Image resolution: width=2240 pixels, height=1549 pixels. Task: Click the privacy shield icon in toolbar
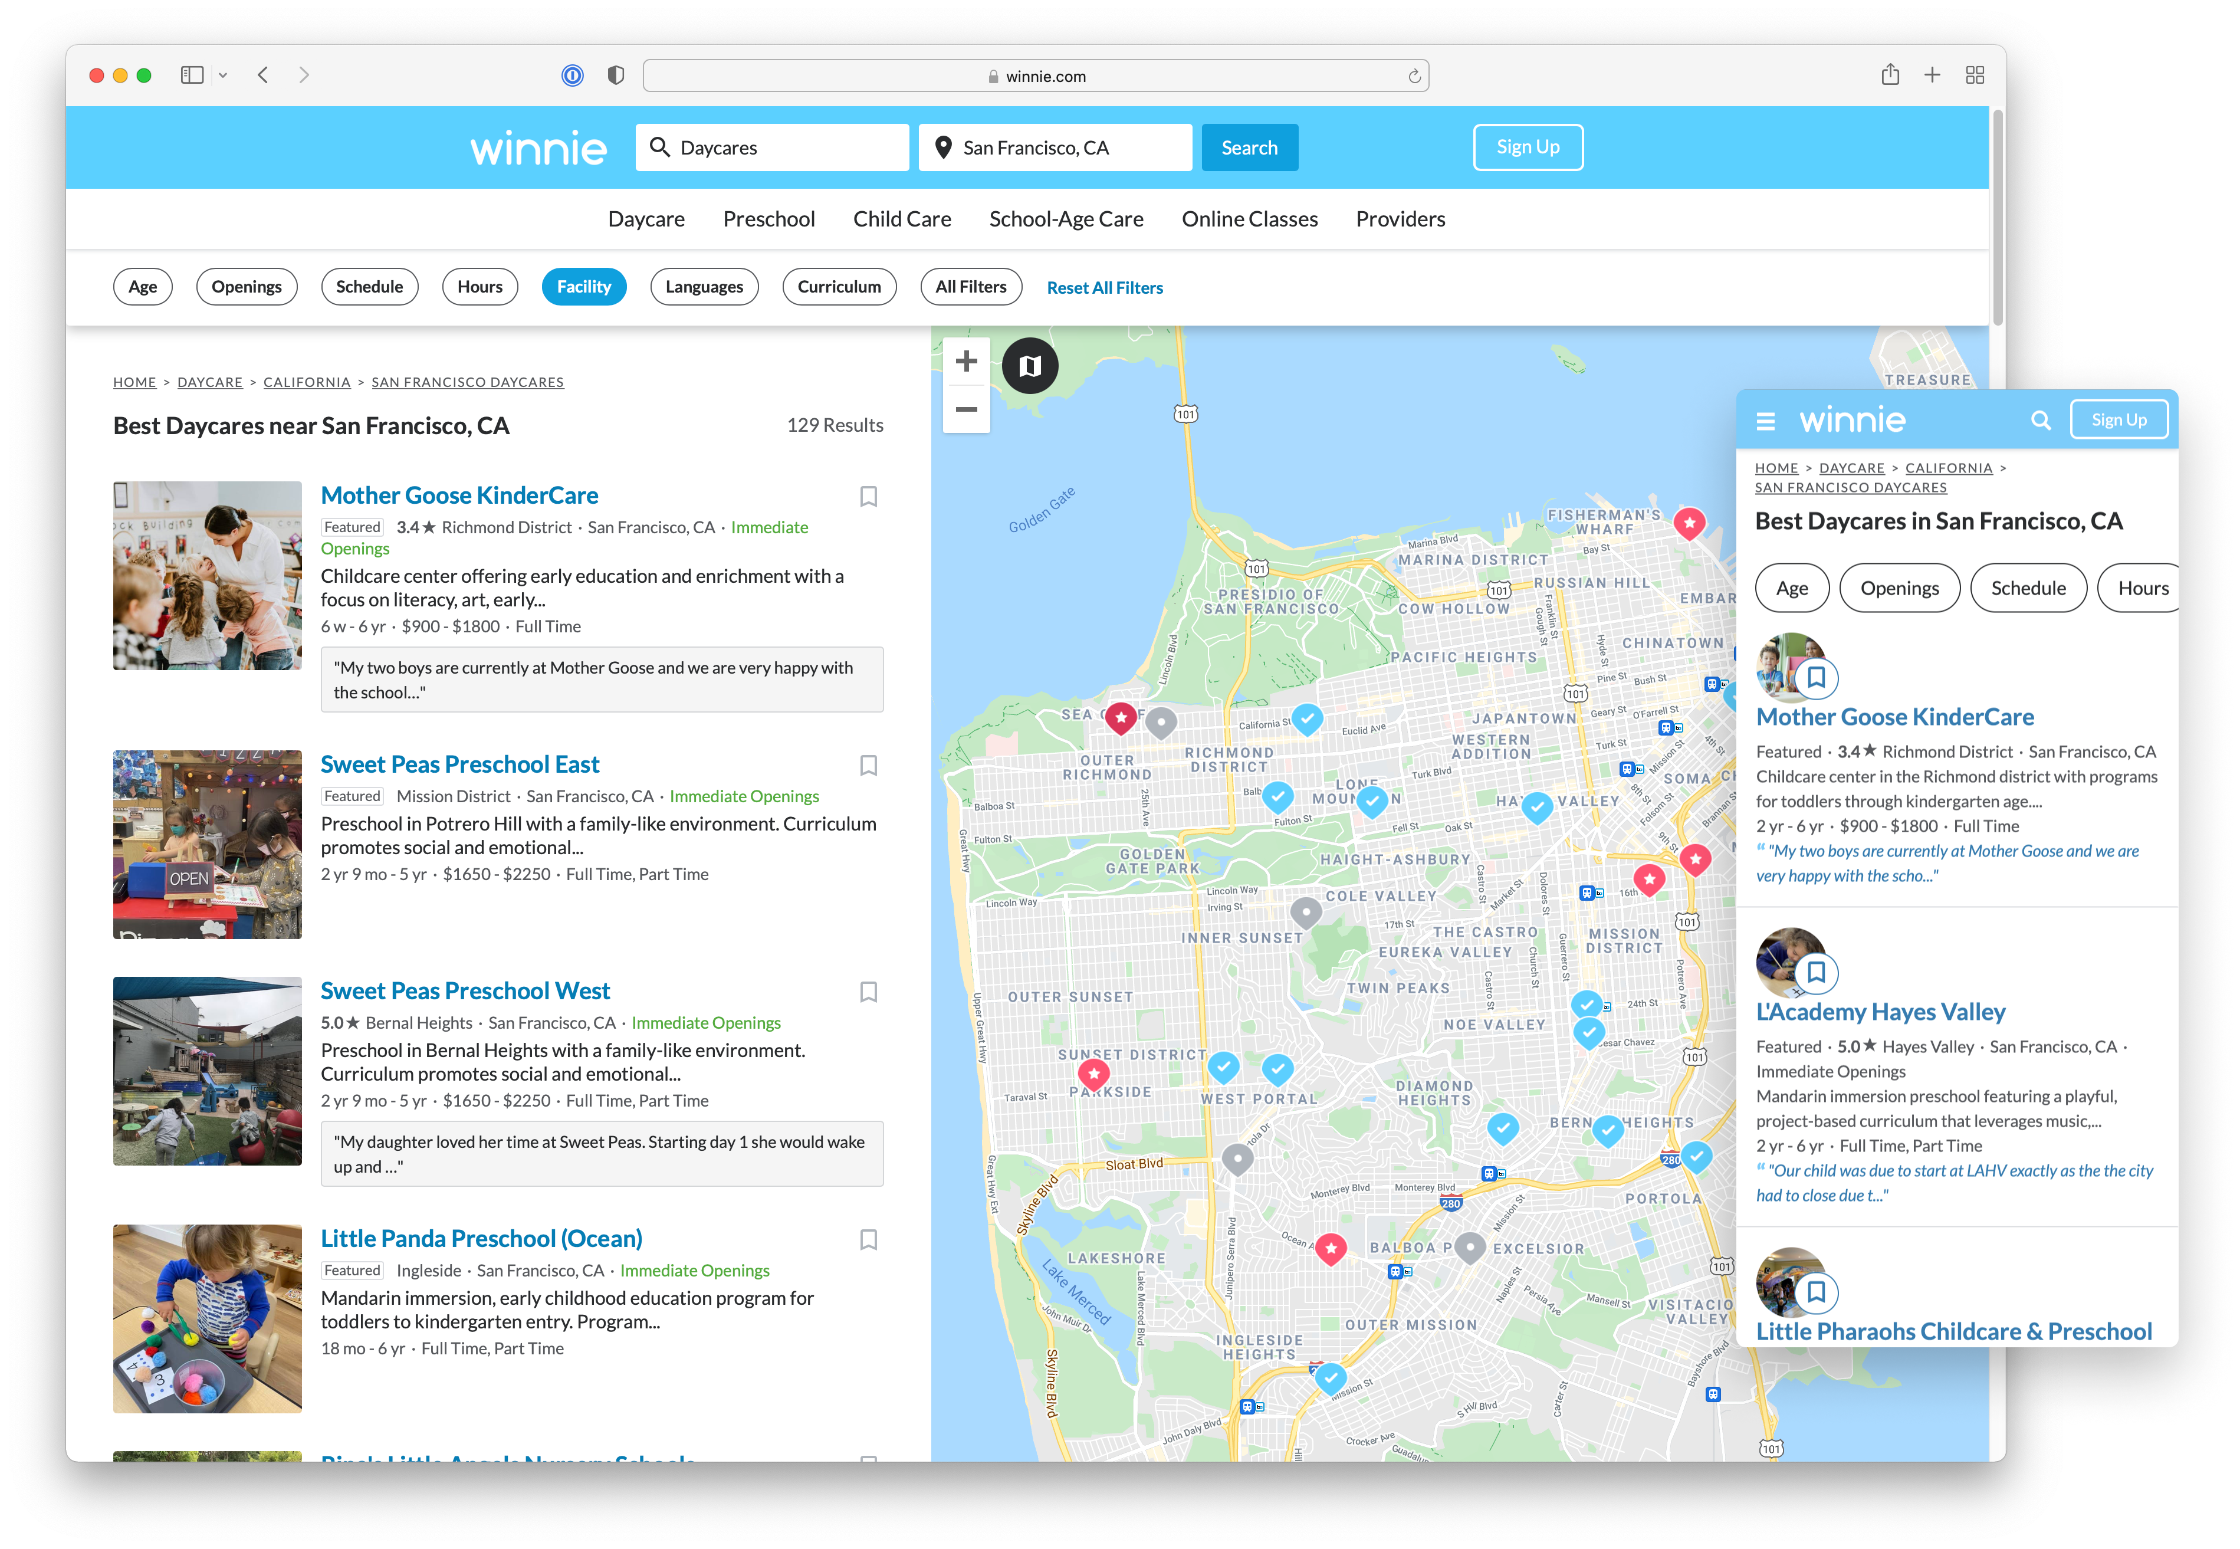coord(615,75)
